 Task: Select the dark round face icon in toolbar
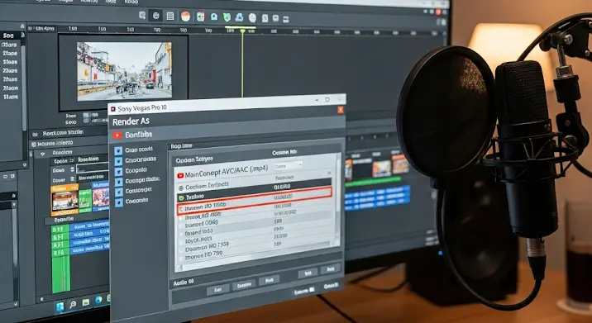(x=155, y=16)
